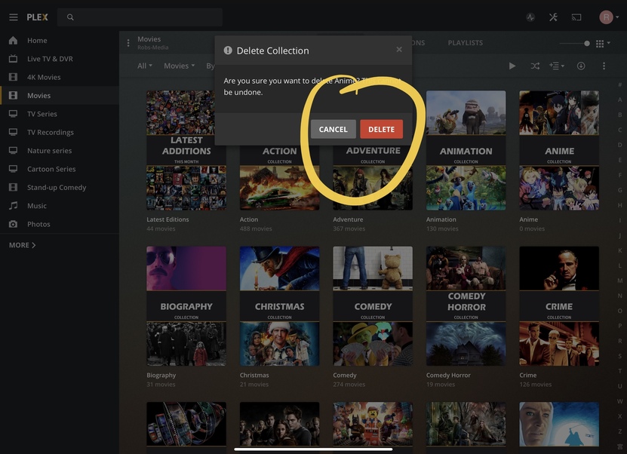Open the user account avatar R

coord(606,17)
